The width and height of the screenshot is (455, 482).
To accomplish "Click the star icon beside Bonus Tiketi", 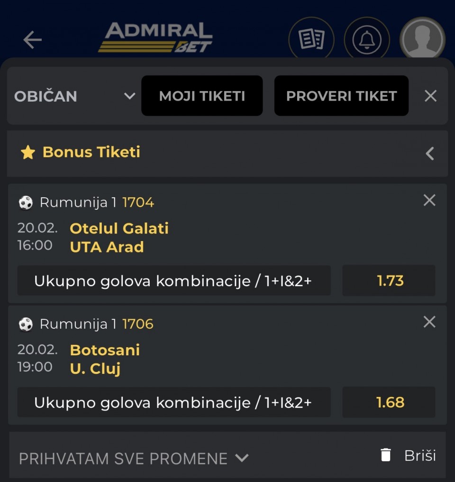I will 28,152.
